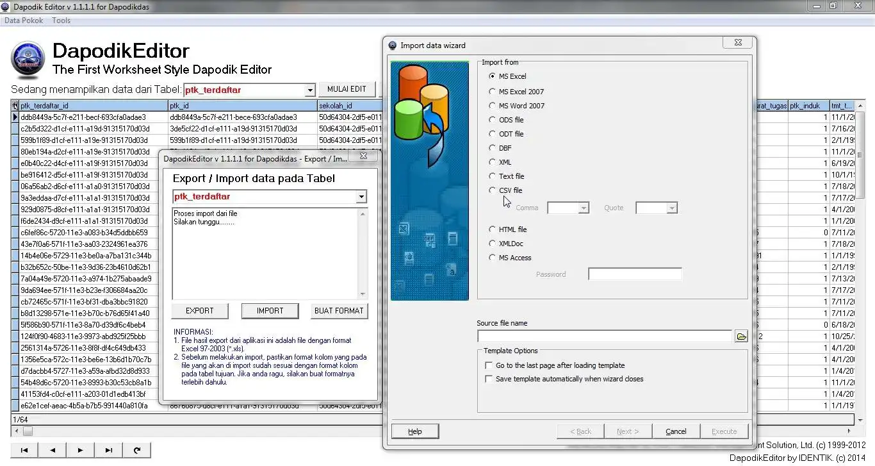The image size is (875, 466).
Task: Click the Next button in wizard
Action: point(628,431)
